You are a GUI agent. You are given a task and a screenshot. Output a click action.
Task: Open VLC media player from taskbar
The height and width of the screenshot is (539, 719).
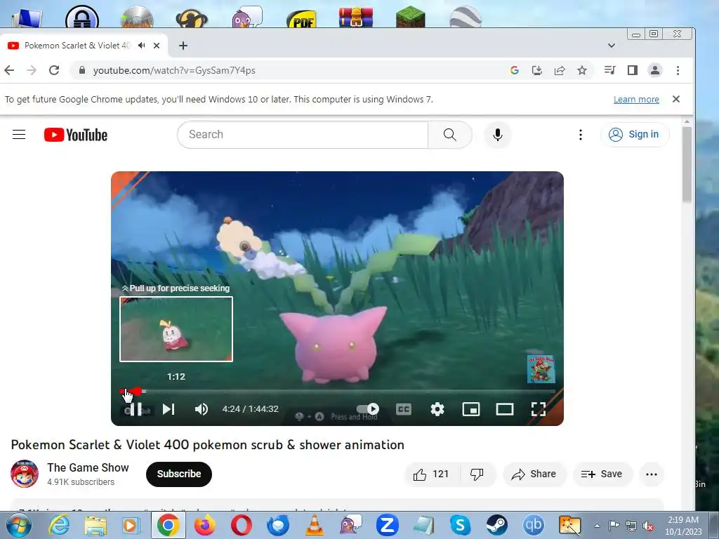click(315, 525)
